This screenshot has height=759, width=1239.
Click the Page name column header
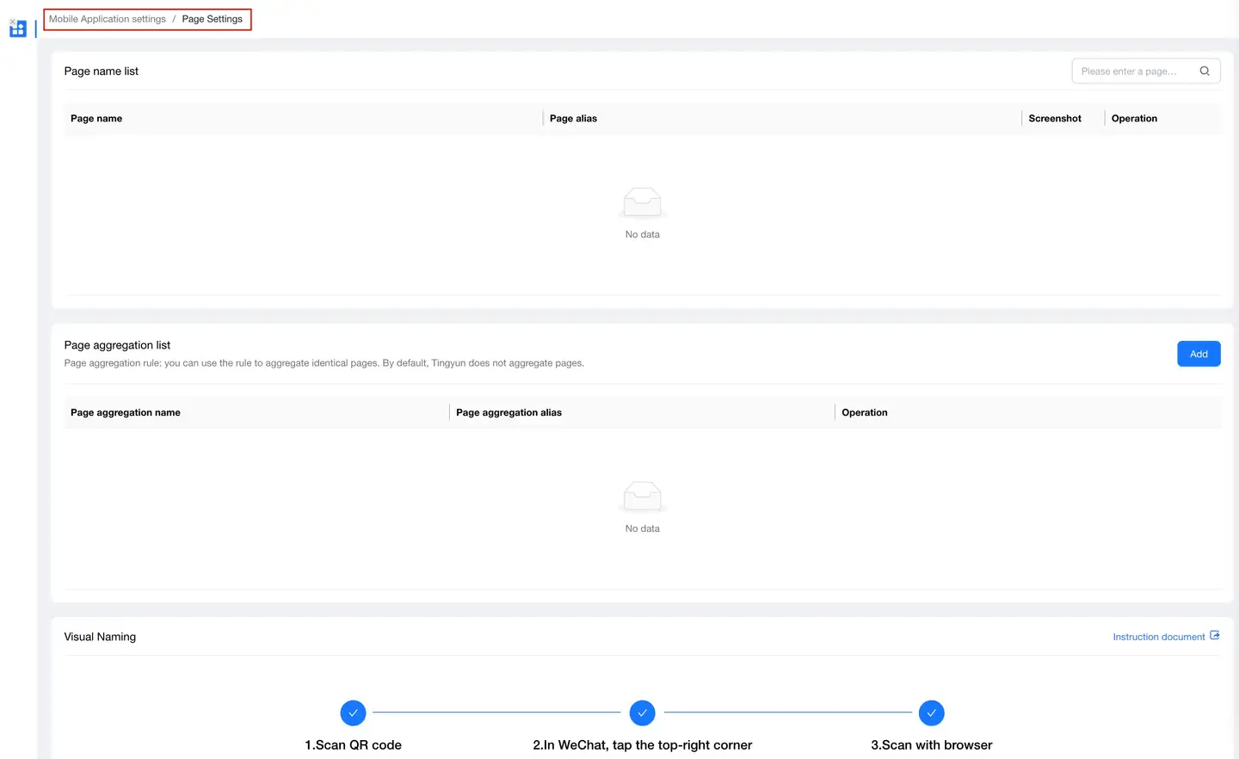(96, 119)
